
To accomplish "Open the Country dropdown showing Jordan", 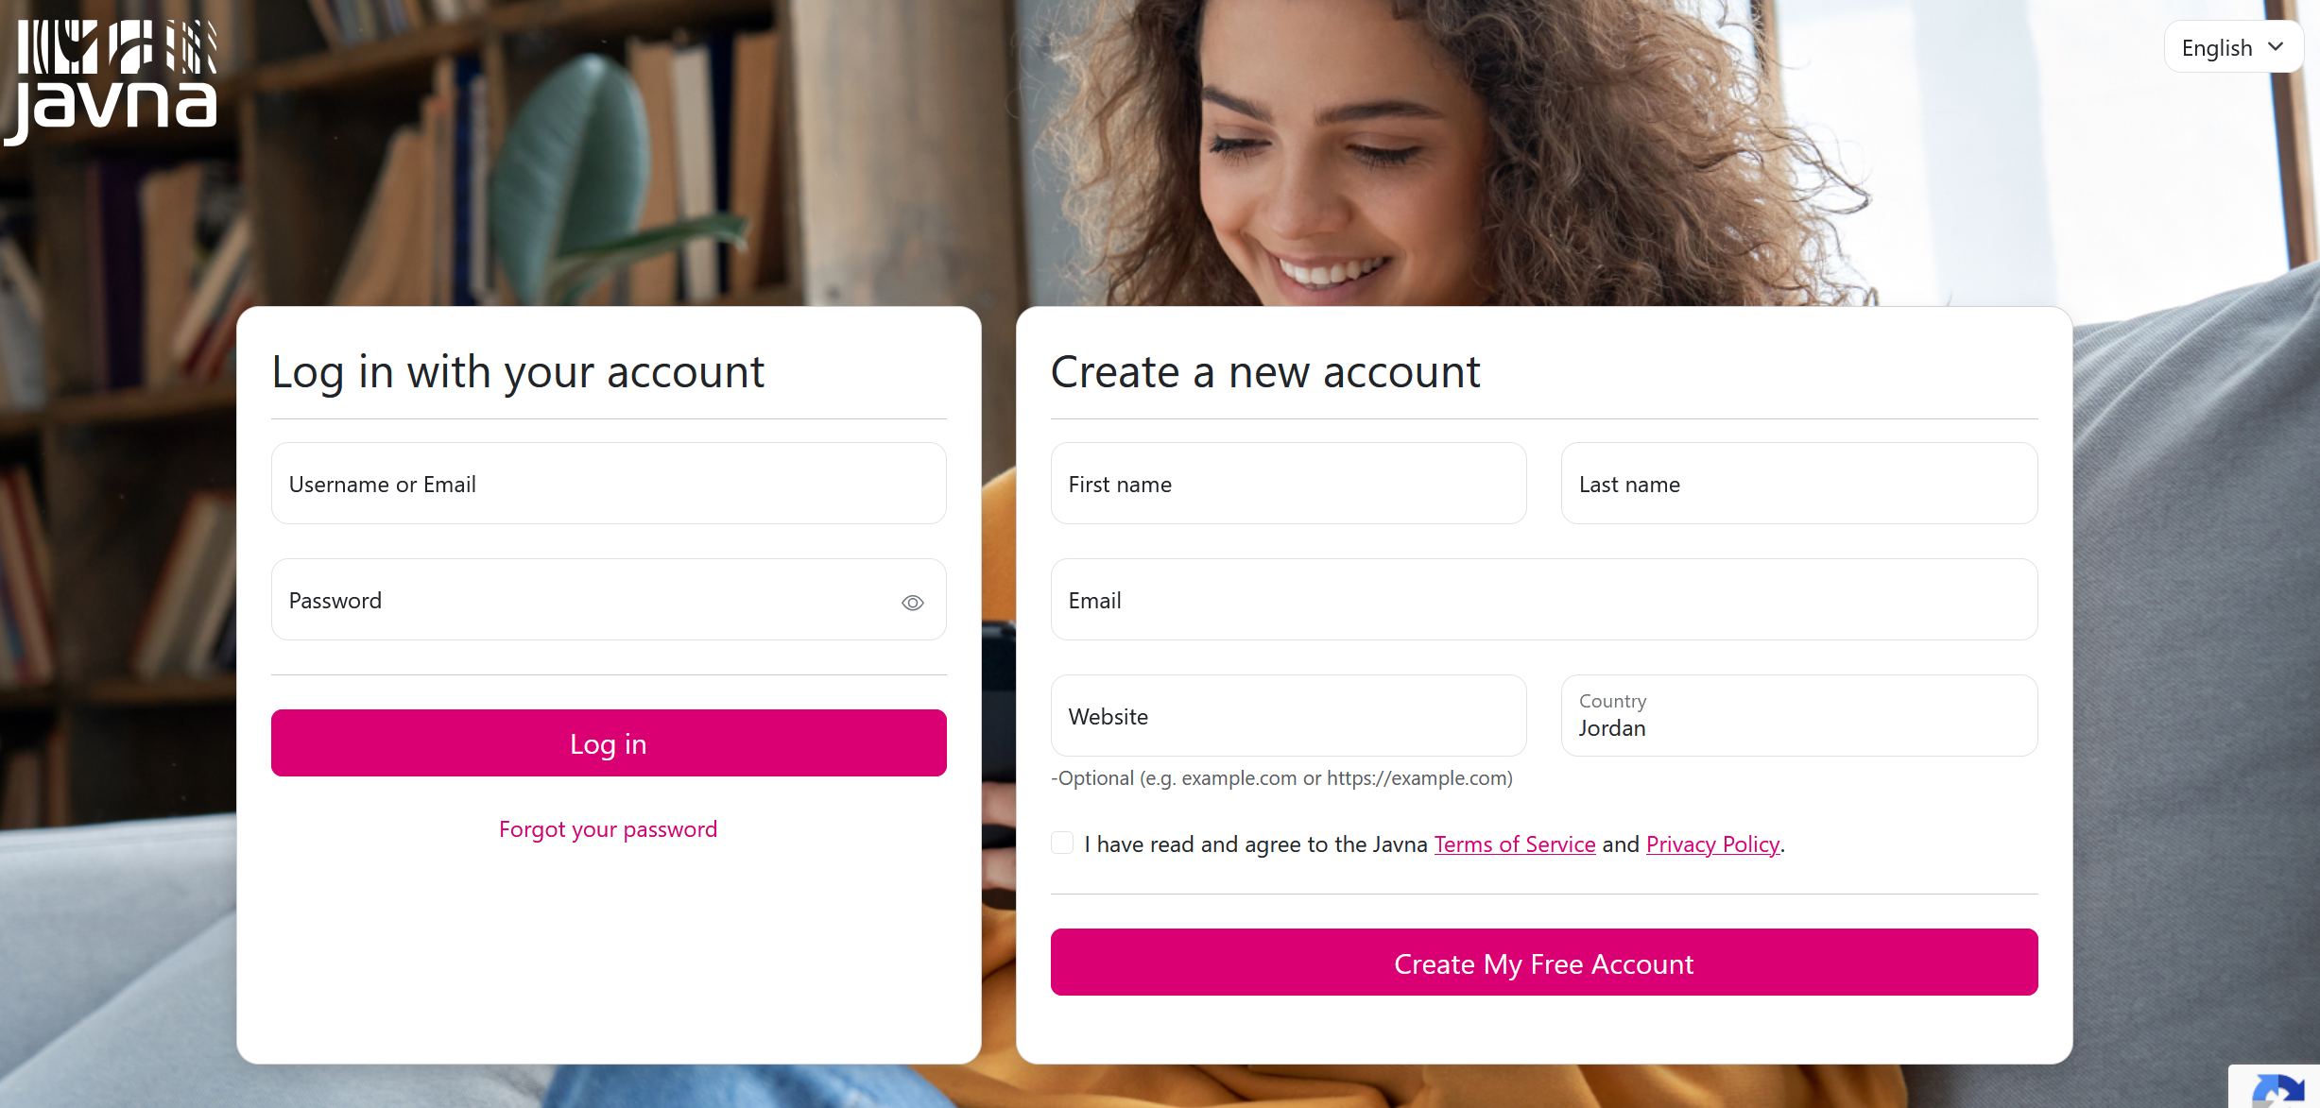I will pos(1799,716).
